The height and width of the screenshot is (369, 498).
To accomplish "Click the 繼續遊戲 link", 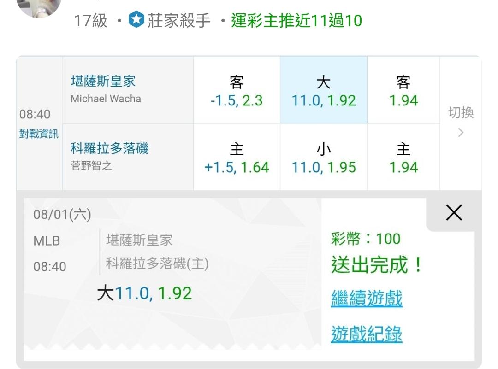I will pos(367,298).
